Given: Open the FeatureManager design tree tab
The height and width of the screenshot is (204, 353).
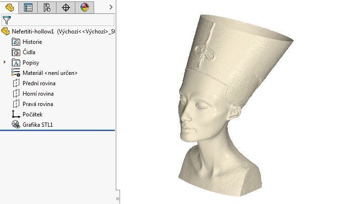Looking at the screenshot, I should tap(9, 7).
